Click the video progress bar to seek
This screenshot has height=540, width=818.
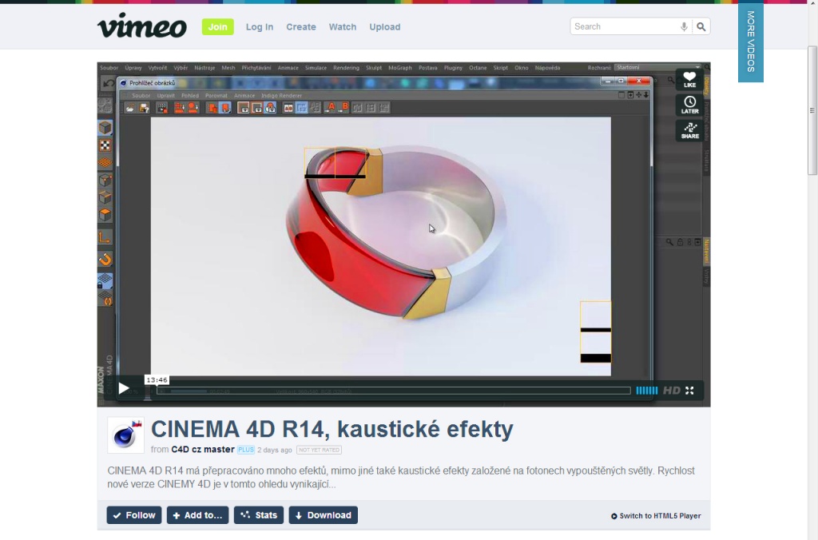[x=393, y=391]
